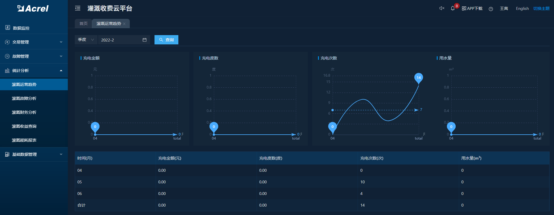554x215 pixels.
Task: Click the user name 王离
Action: coord(504,8)
